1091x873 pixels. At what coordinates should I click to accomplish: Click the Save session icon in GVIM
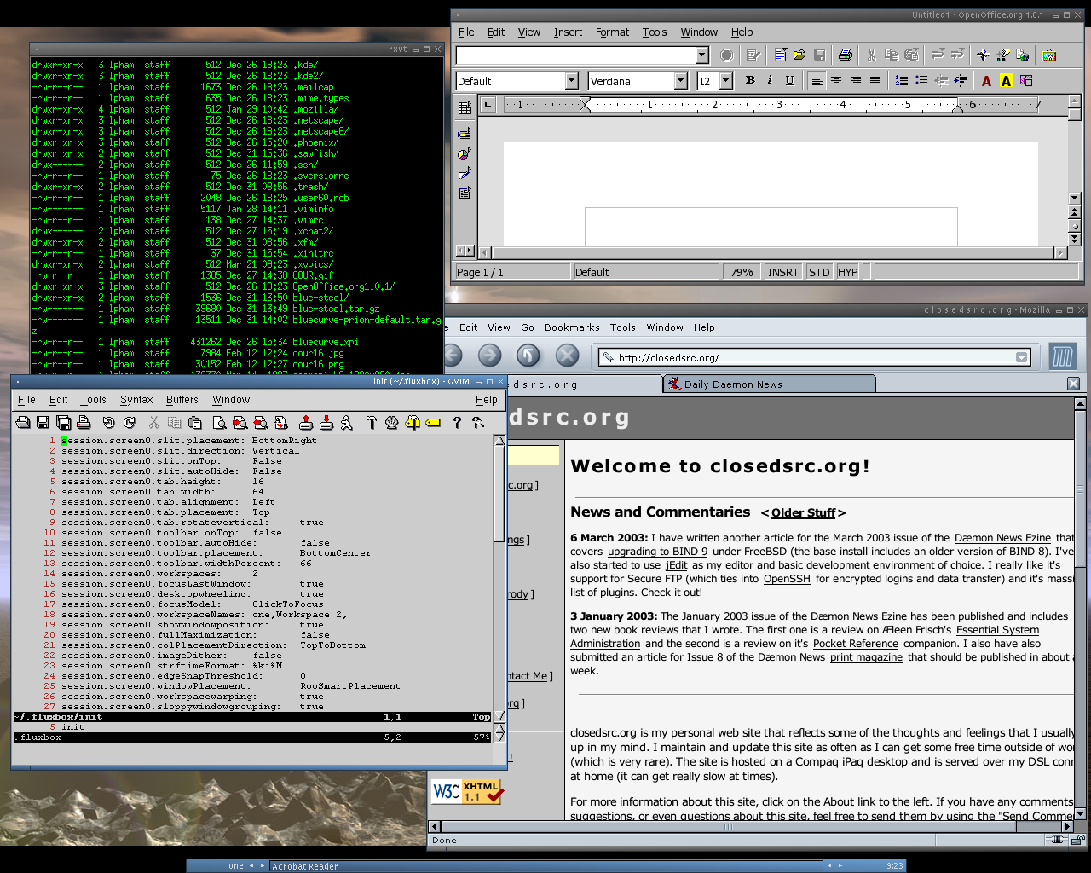326,422
